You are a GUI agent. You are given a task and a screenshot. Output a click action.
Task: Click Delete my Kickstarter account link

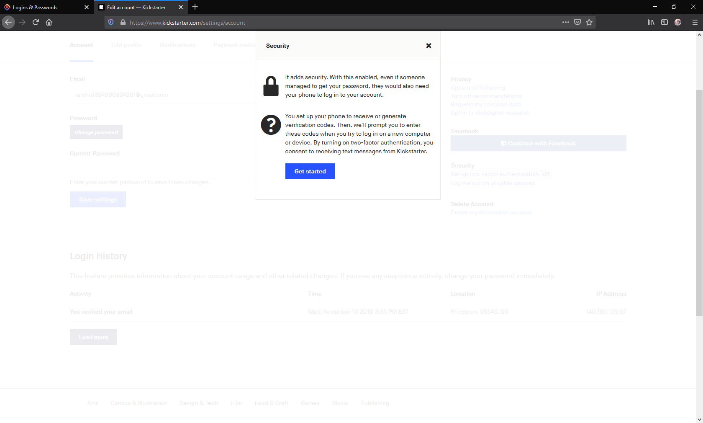491,212
